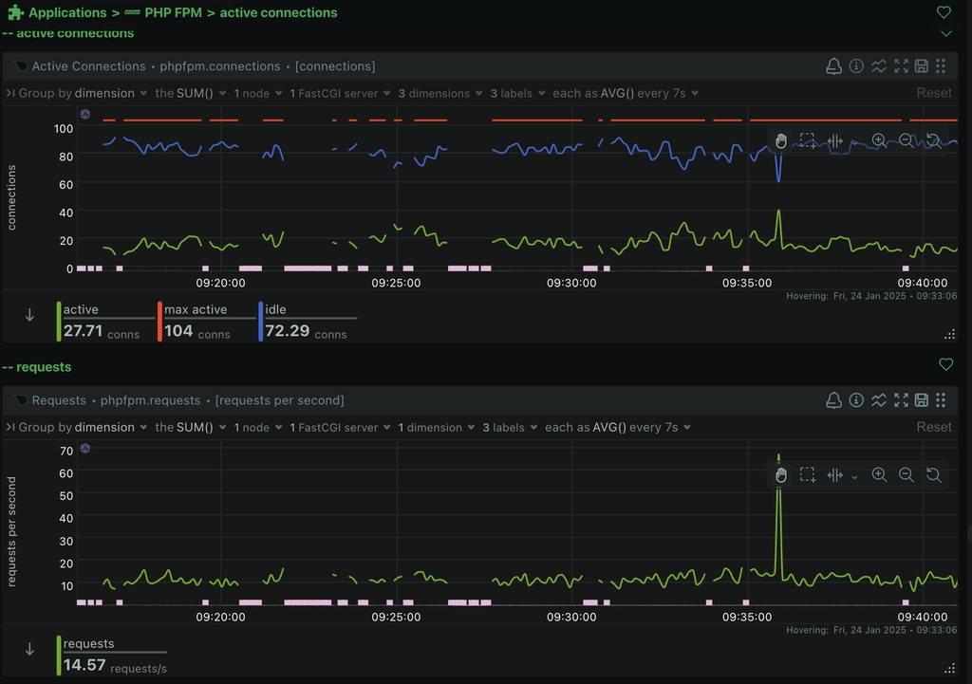
Task: Open alerts bell in Requests chart
Action: tap(833, 400)
